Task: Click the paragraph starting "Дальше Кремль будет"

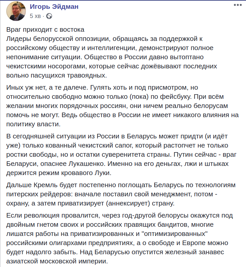Action: tap(121, 194)
